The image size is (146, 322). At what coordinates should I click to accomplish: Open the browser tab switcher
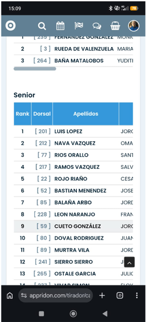(120, 296)
